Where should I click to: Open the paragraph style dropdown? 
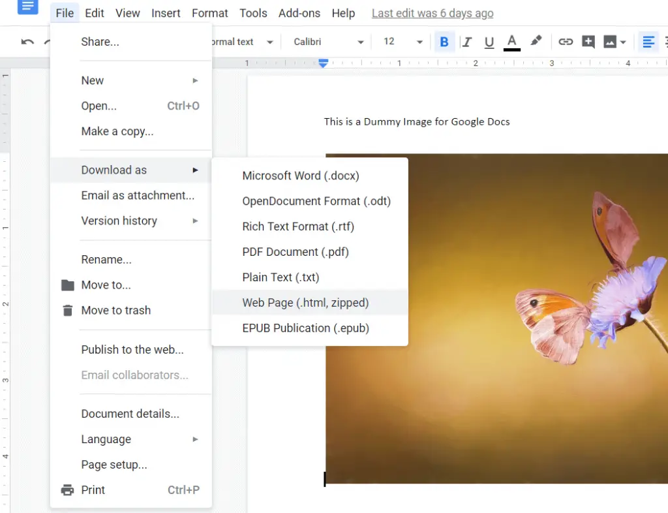[245, 41]
